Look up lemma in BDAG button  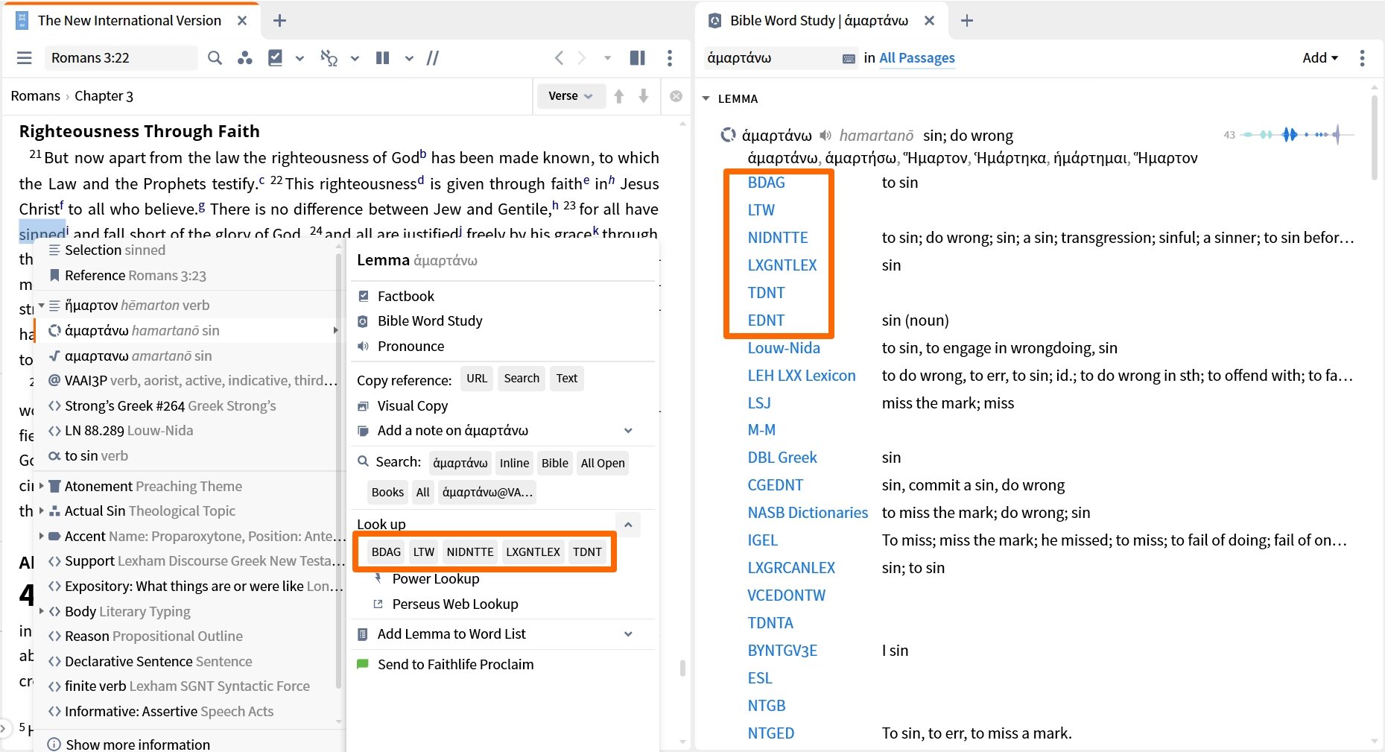click(386, 552)
